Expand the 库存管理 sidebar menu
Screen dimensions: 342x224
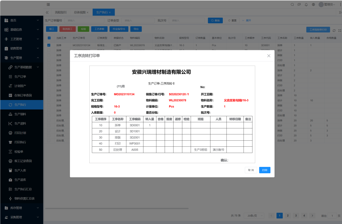pos(22,208)
